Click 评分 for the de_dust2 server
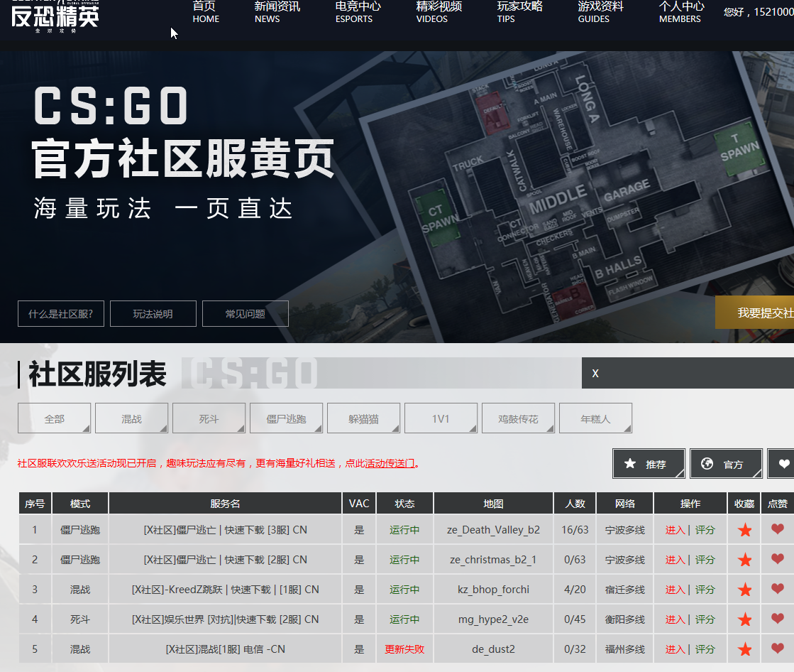 coord(705,649)
